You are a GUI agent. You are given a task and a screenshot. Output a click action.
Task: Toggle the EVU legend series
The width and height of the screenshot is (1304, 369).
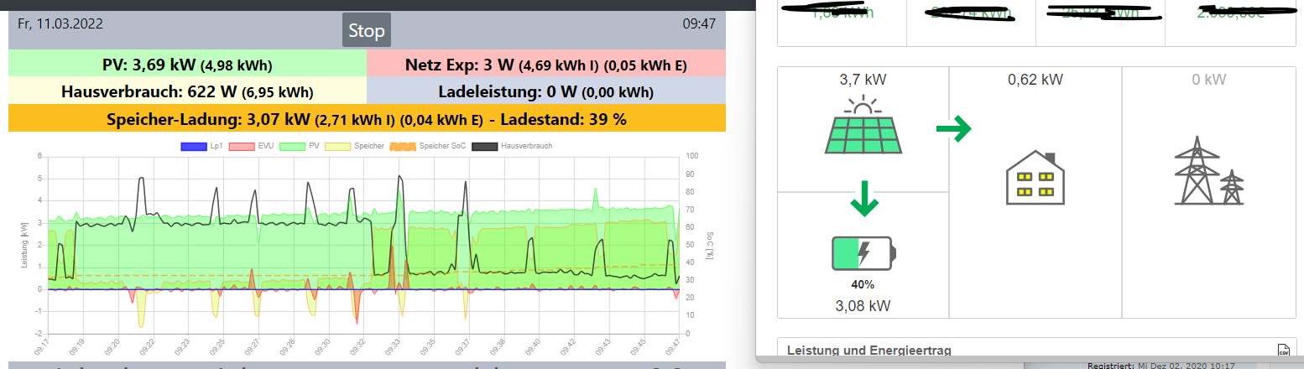251,146
